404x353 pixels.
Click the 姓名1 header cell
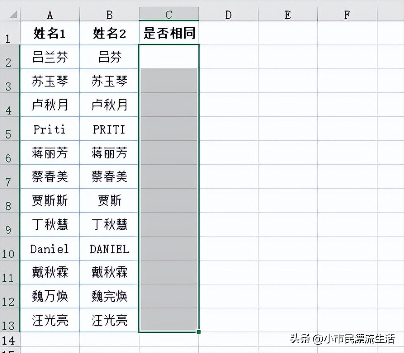pos(50,33)
